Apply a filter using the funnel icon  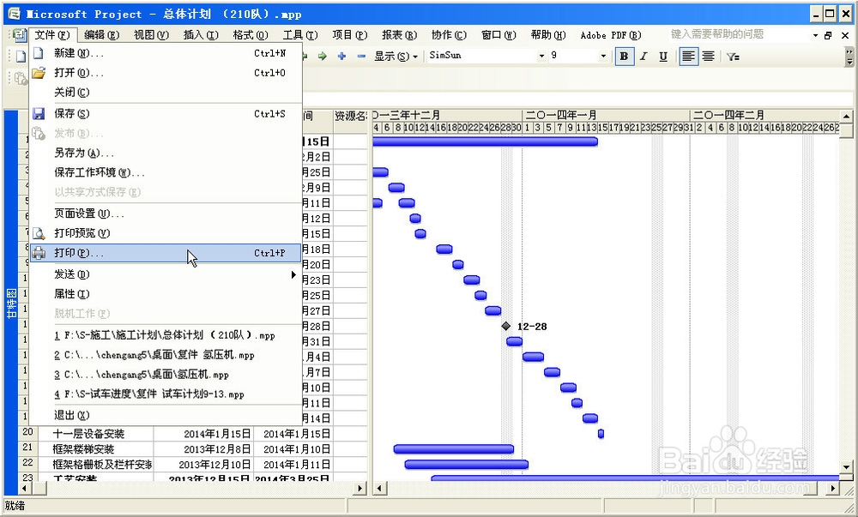[732, 57]
